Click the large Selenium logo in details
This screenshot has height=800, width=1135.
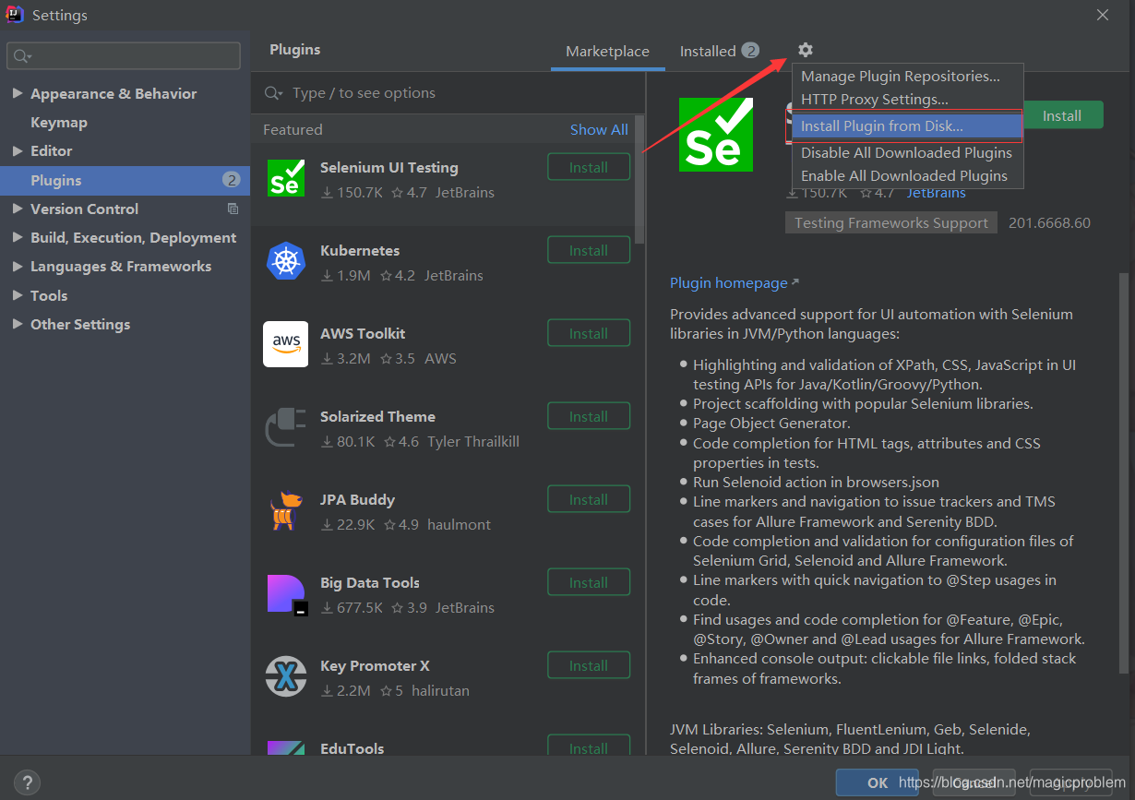coord(716,134)
